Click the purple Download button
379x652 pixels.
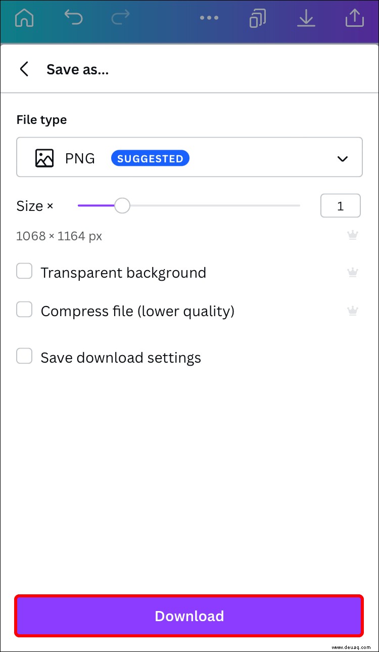coord(189,616)
